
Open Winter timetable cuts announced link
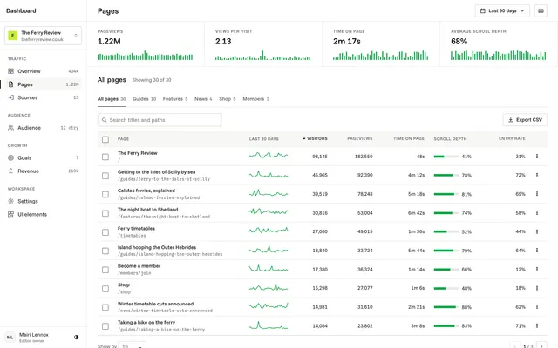tap(155, 304)
